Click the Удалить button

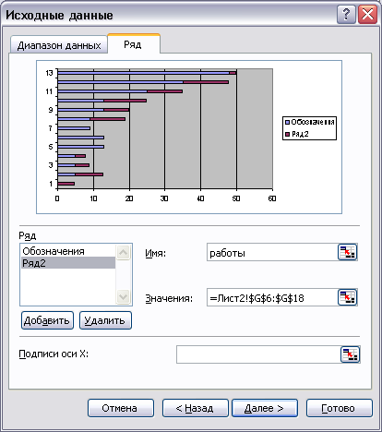pyautogui.click(x=105, y=320)
